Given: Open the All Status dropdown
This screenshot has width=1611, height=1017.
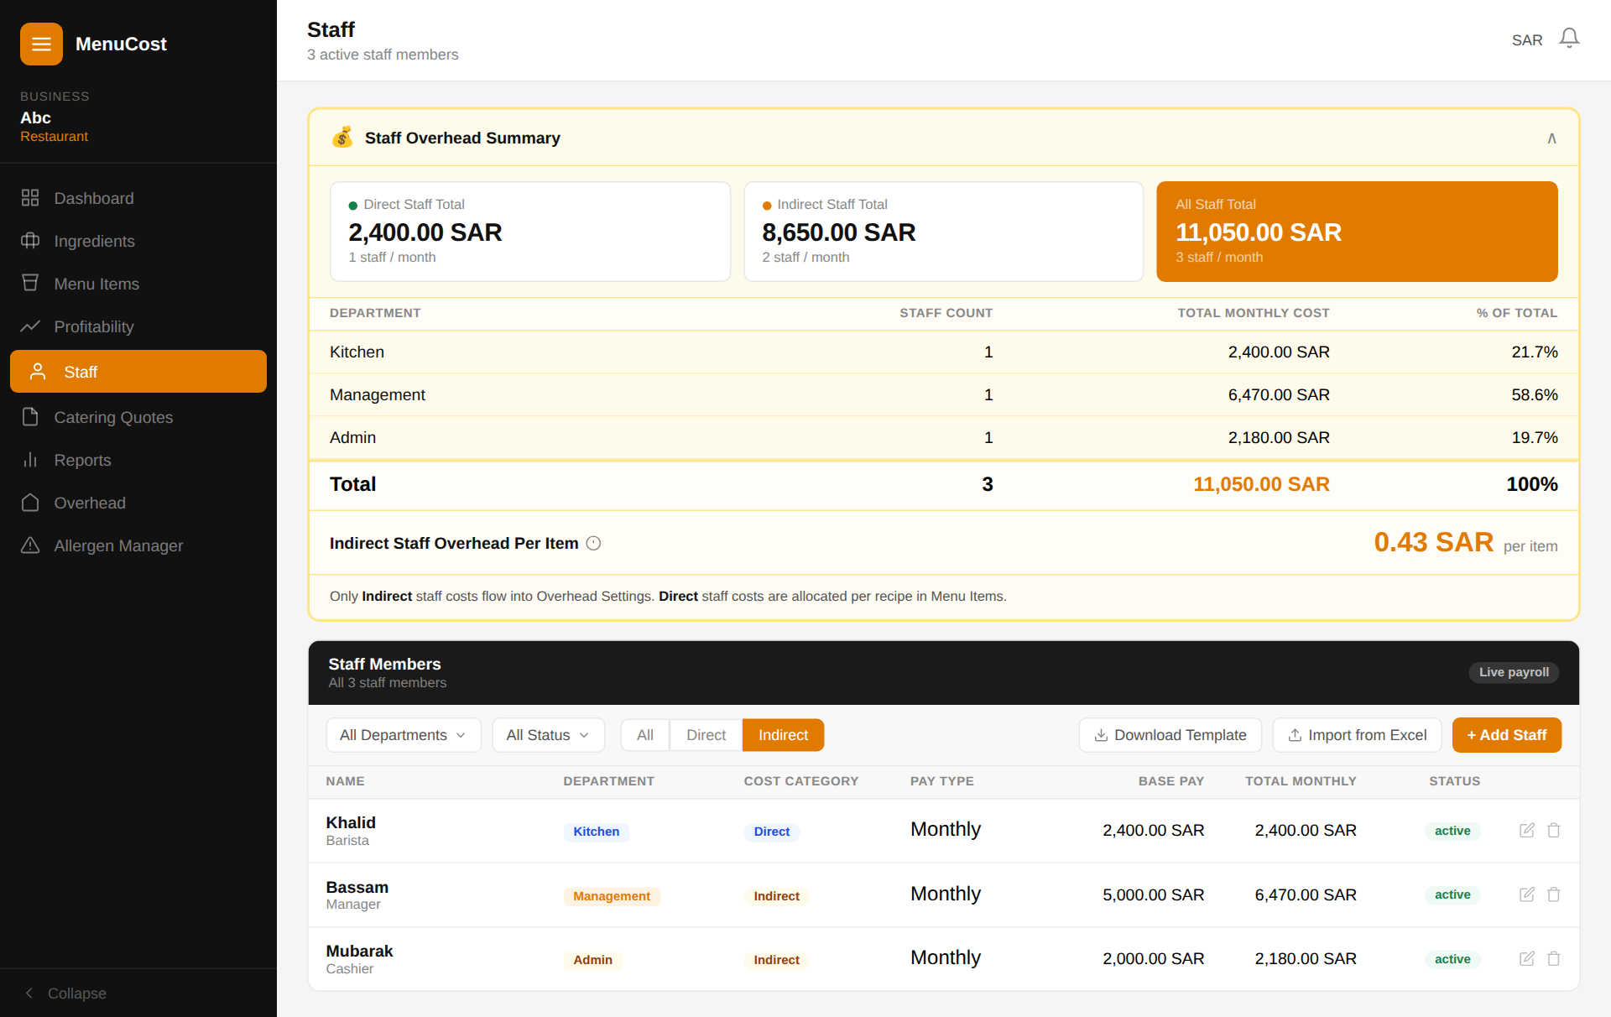Looking at the screenshot, I should [548, 735].
